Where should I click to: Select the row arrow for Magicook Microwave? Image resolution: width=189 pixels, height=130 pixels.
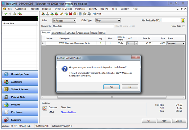pos(43,43)
